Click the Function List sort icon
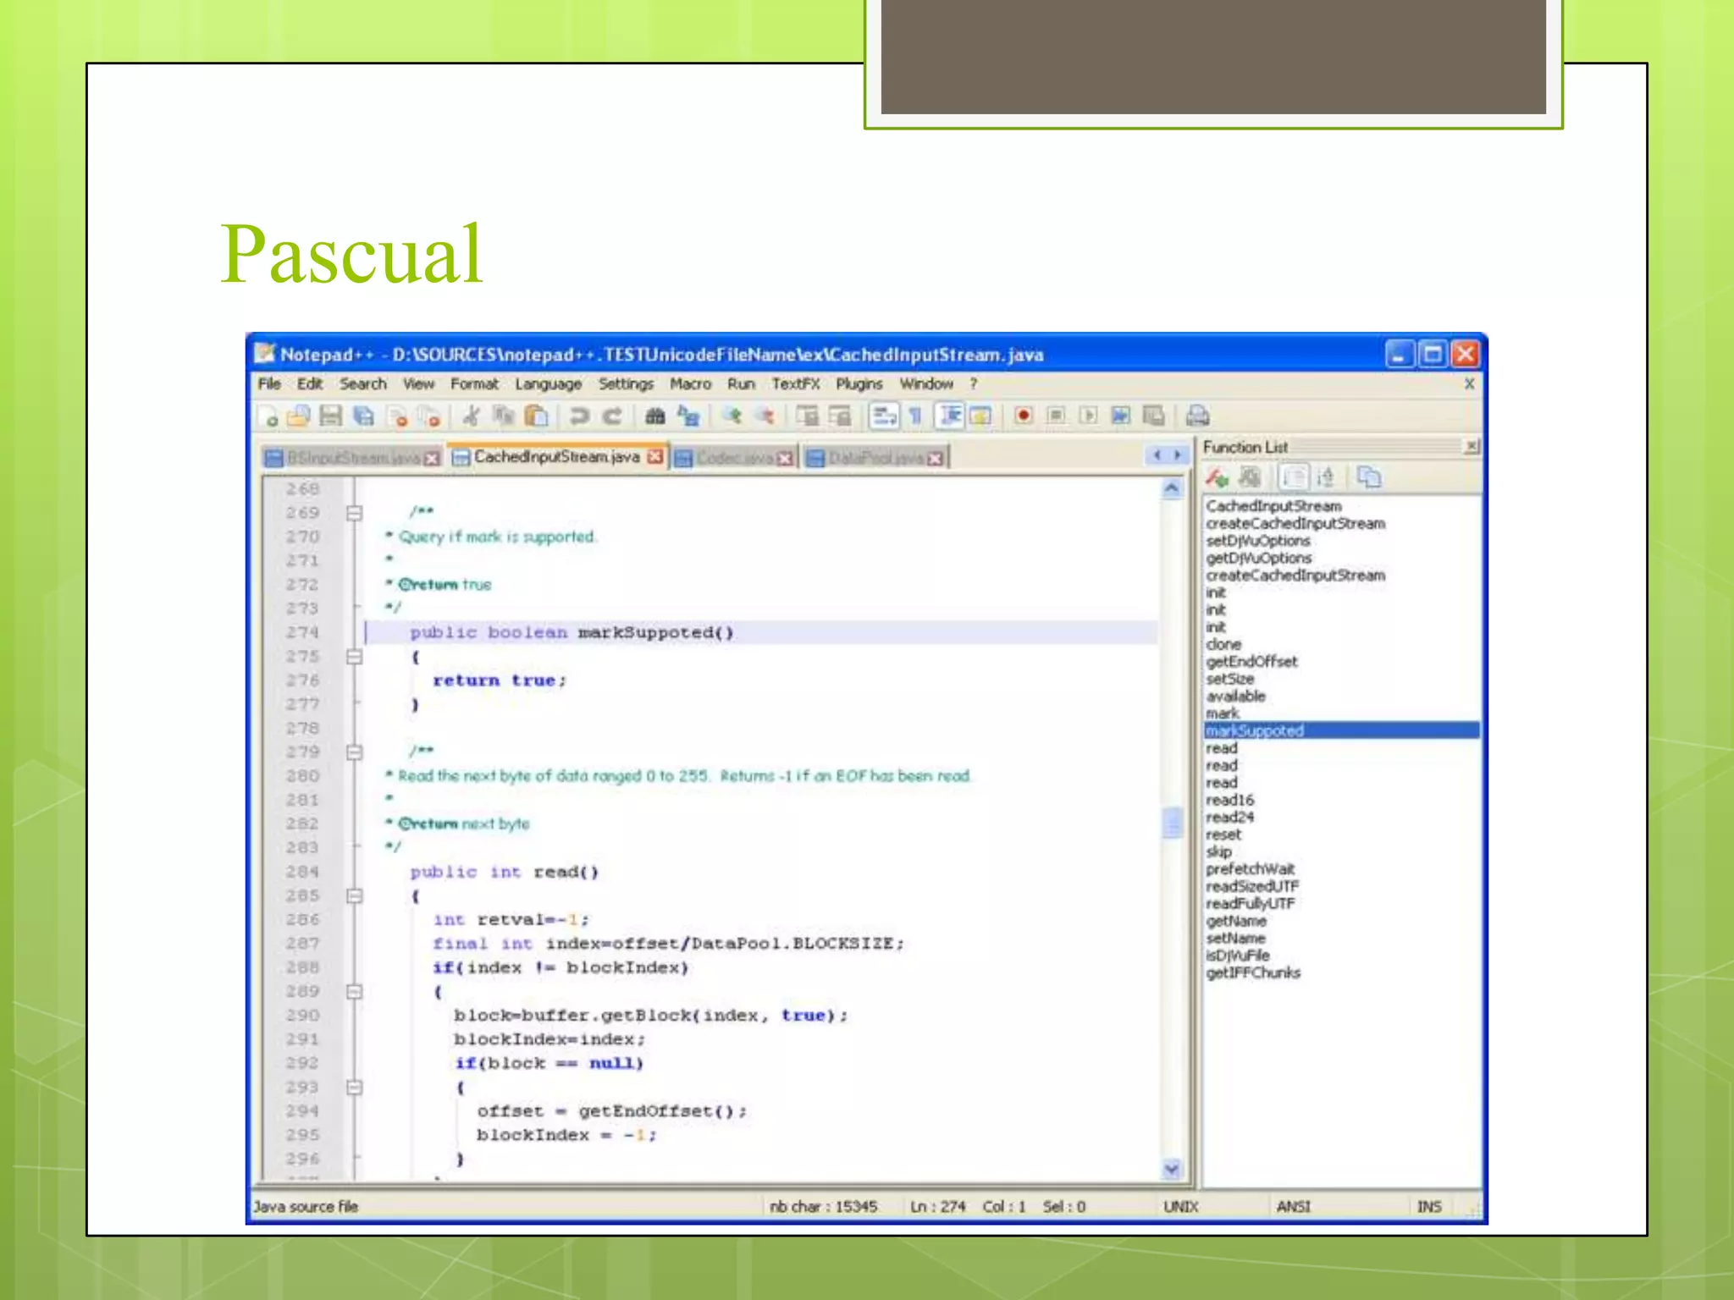The height and width of the screenshot is (1300, 1734). (x=1326, y=478)
